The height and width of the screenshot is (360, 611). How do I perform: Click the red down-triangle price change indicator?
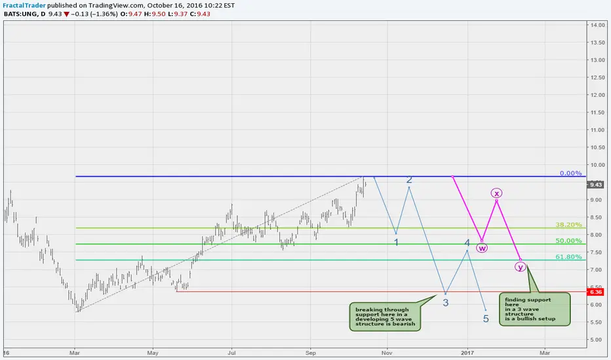click(x=67, y=14)
